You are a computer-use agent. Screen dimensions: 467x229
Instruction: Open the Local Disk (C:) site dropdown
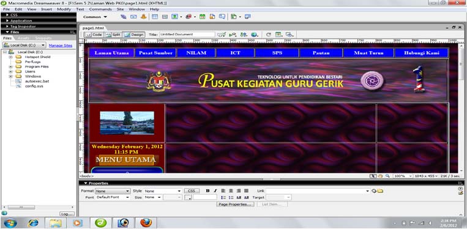[x=24, y=45]
